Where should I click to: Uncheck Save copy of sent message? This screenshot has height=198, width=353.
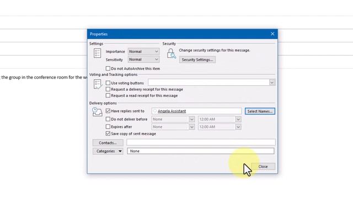point(108,134)
